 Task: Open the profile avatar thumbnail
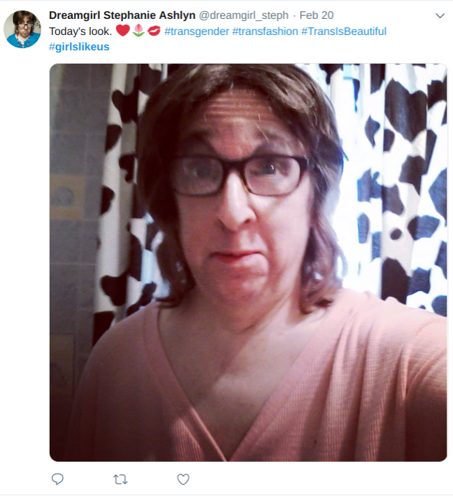22,29
